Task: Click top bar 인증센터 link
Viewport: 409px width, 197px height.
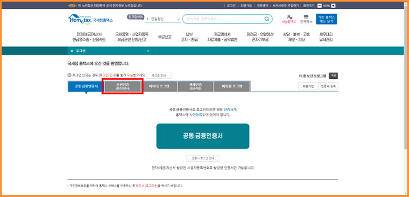Action: [262, 5]
